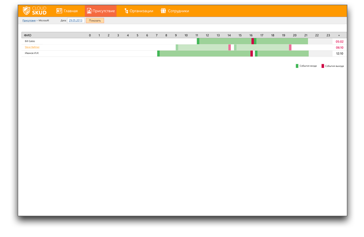364x237 pixels.
Task: Click the date input field 29.05.2013
Action: click(75, 20)
